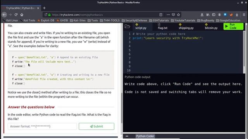
Task: Click the 'Answer the questions below' heading
Action: pos(31,107)
